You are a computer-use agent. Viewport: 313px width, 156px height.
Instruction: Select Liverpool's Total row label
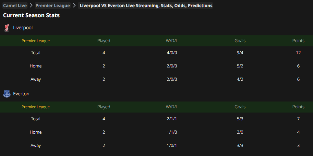tap(36, 53)
